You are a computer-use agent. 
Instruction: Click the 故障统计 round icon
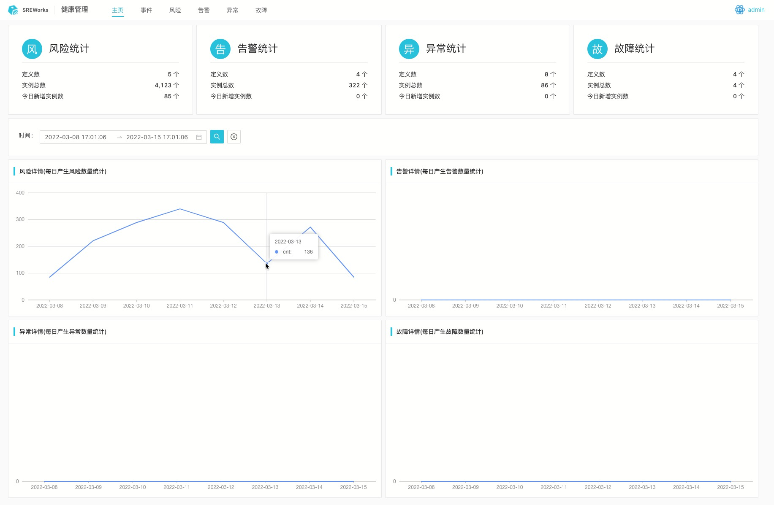coord(597,49)
